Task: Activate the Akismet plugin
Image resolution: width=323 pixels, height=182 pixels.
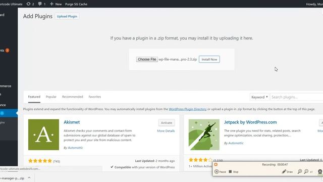Action: point(167,123)
